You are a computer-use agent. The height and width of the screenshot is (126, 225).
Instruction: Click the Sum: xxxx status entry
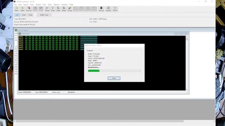(56, 92)
